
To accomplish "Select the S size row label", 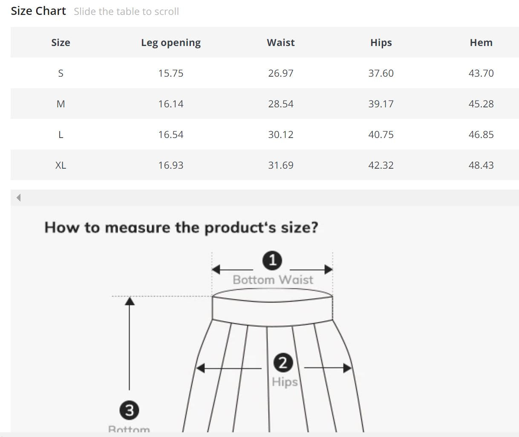I will click(x=61, y=73).
